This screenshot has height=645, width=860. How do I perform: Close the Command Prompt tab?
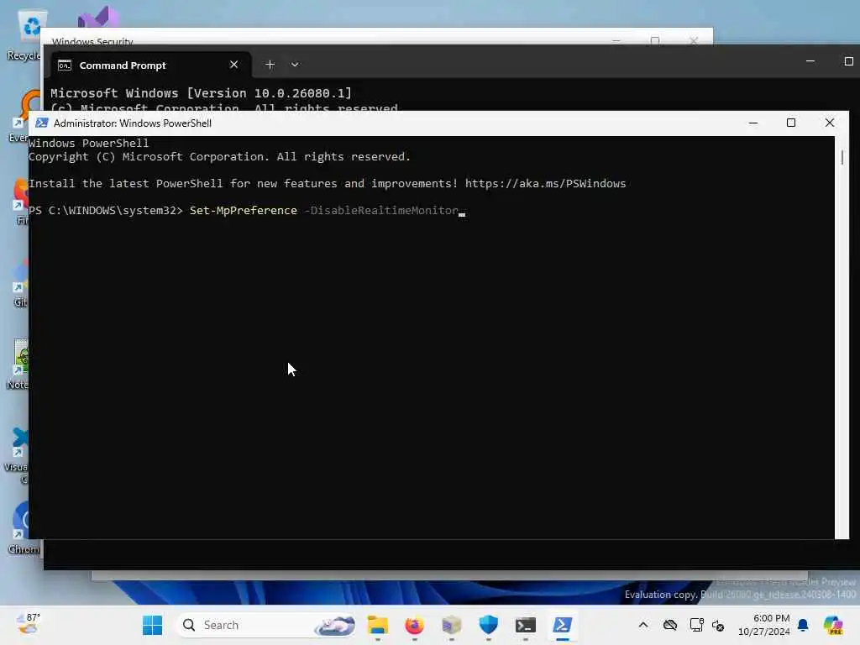pos(233,65)
